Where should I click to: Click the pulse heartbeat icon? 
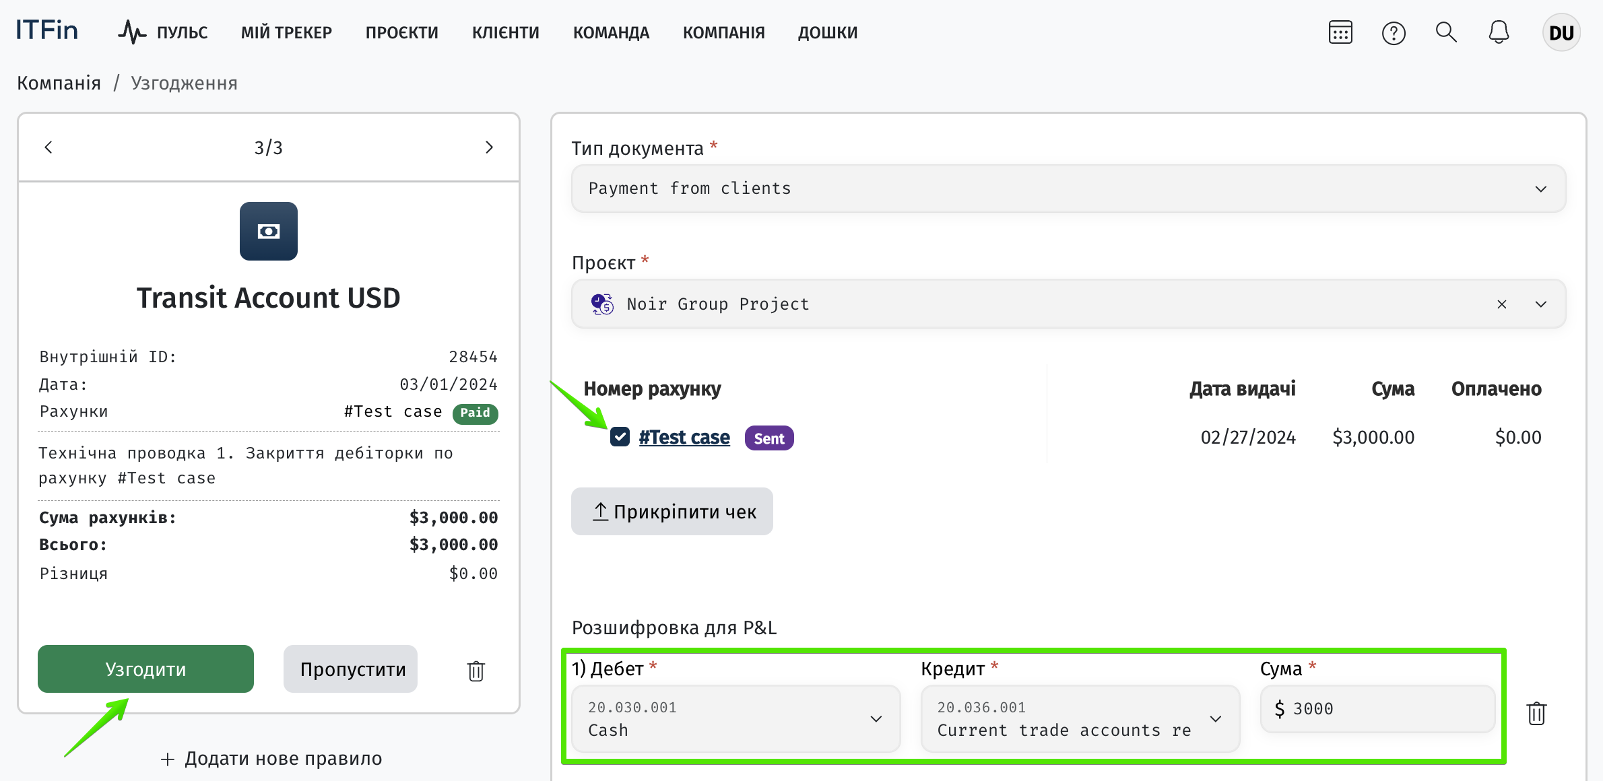[x=132, y=32]
